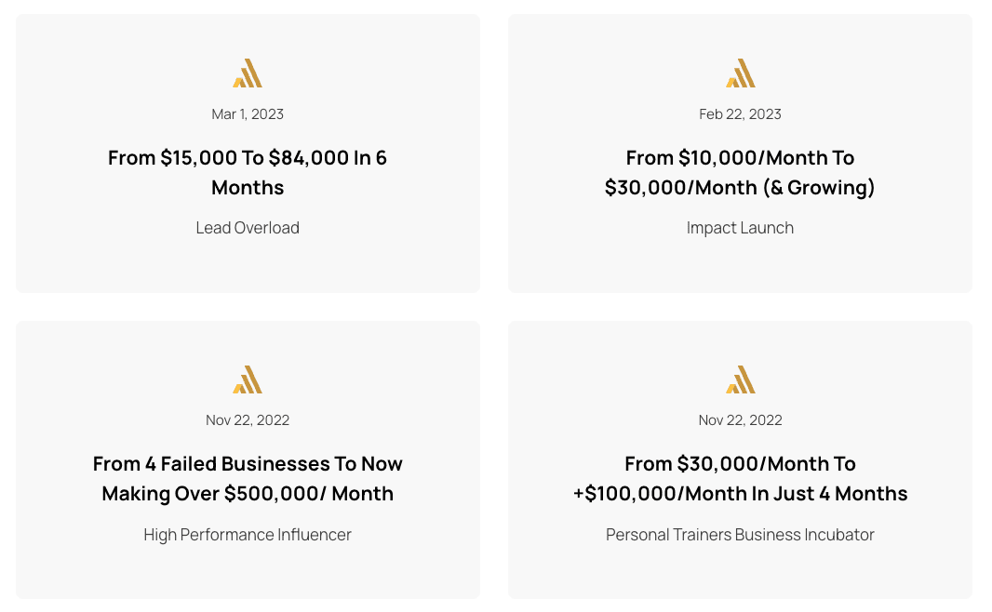Open "From $10,000/Month To $30,000/Month" headline
992x612 pixels.
(740, 172)
